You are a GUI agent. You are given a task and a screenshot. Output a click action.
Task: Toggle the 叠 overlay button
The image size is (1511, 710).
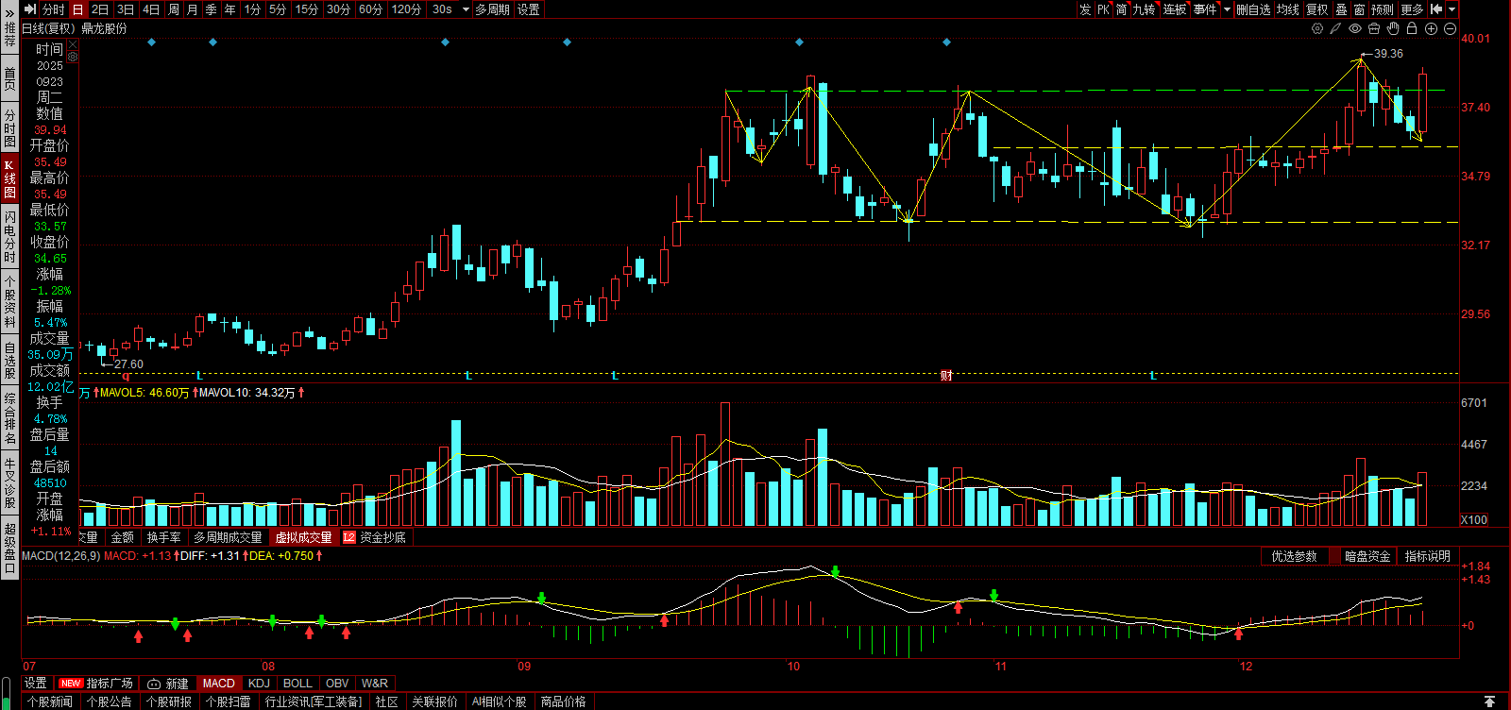[1341, 9]
